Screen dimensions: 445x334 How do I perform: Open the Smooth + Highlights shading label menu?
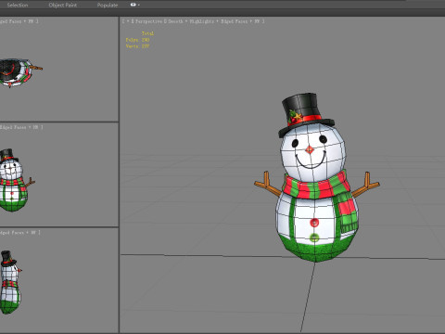pos(191,21)
